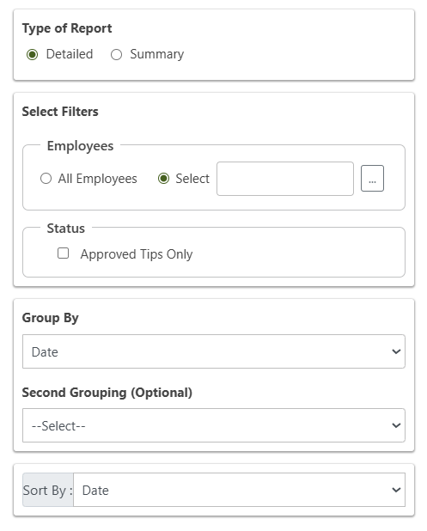Click the Summary label text

156,54
